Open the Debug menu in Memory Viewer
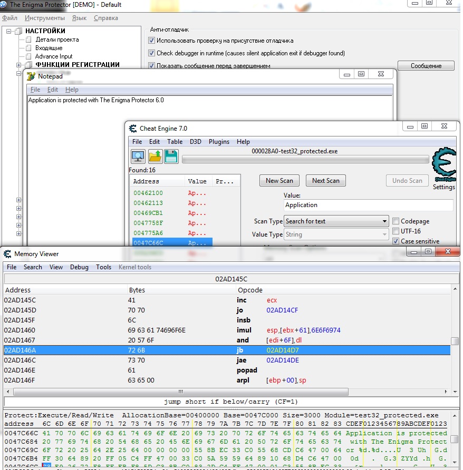 coord(79,267)
